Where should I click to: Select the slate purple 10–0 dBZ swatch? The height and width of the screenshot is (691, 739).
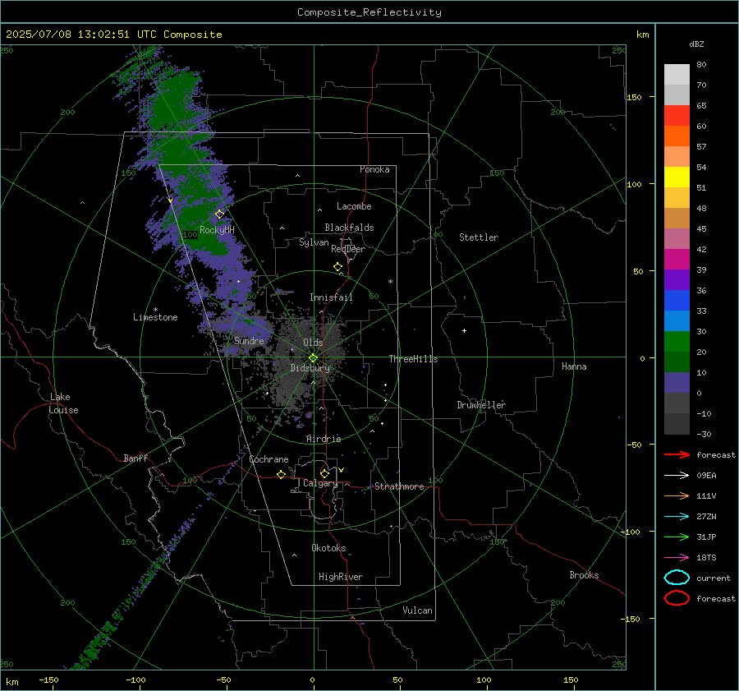point(677,382)
